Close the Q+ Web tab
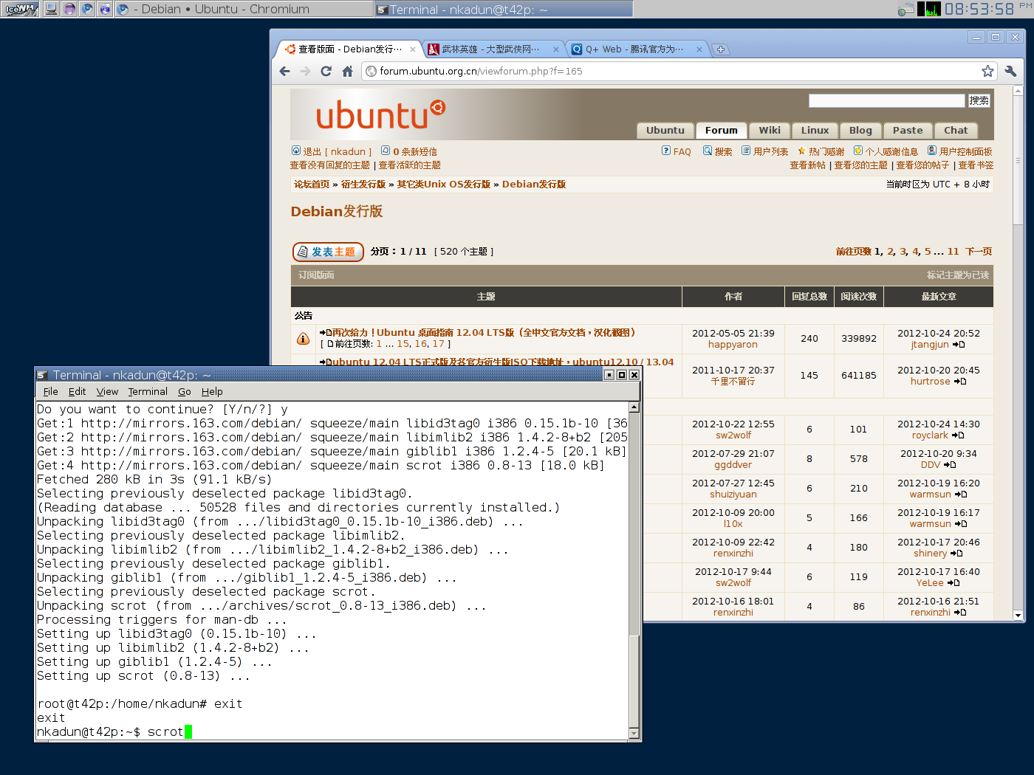The width and height of the screenshot is (1034, 775). point(699,49)
